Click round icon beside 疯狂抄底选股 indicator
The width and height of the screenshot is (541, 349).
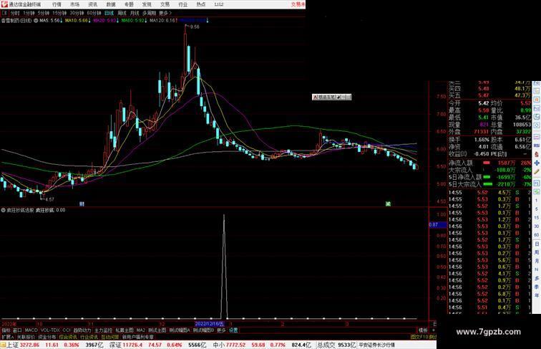click(x=4, y=210)
